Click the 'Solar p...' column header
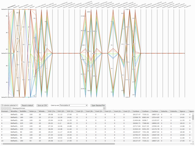The image size is (195, 146). pyautogui.click(x=33, y=111)
